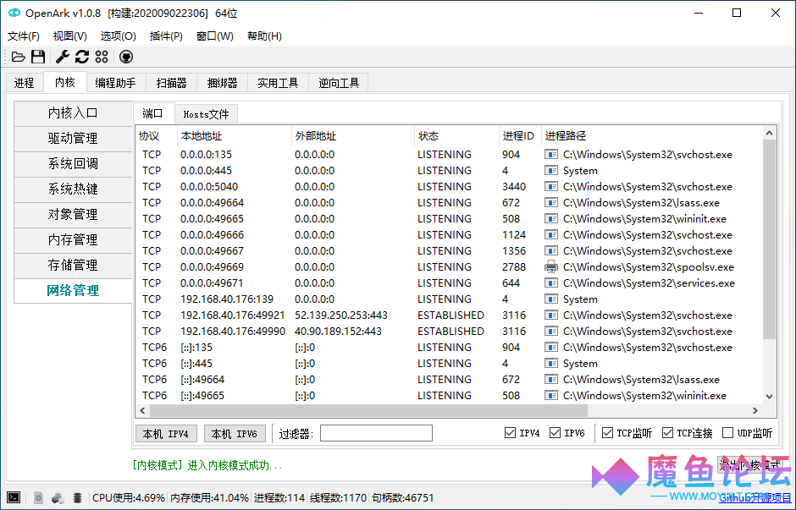Click the 本机 IPV4 button
The image size is (796, 510).
(x=166, y=434)
